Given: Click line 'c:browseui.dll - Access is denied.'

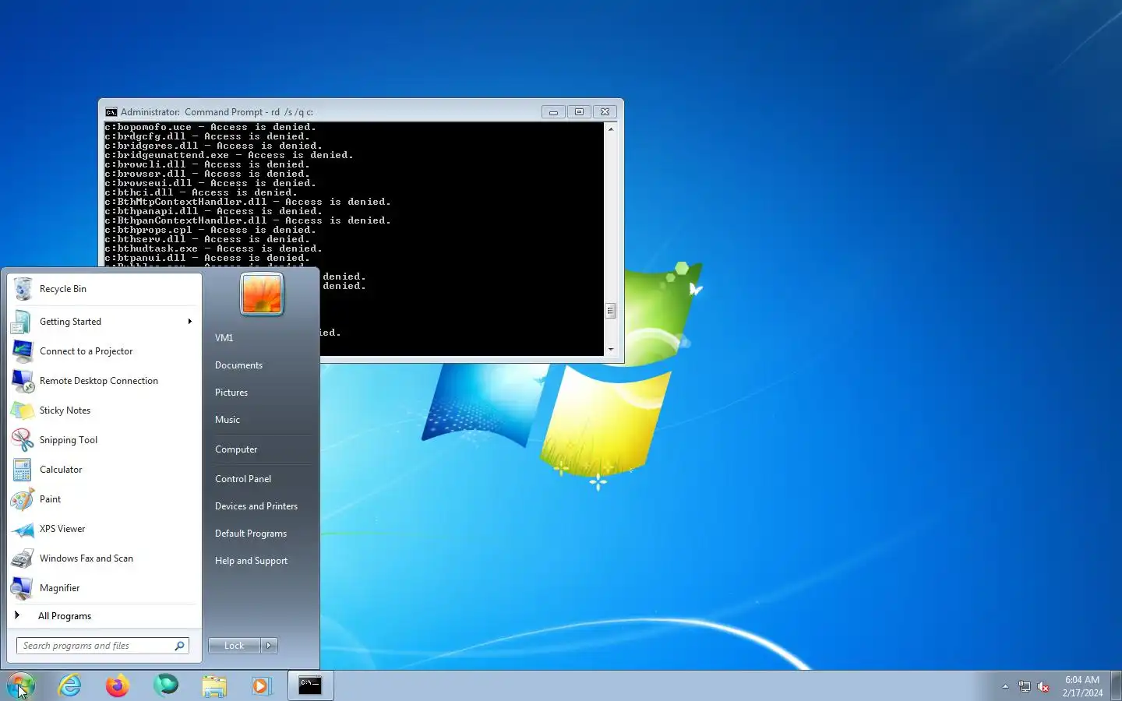Looking at the screenshot, I should pyautogui.click(x=210, y=183).
